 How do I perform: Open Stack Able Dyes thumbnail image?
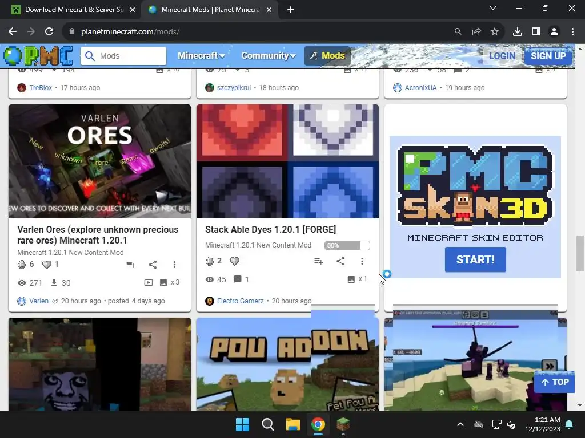point(288,161)
